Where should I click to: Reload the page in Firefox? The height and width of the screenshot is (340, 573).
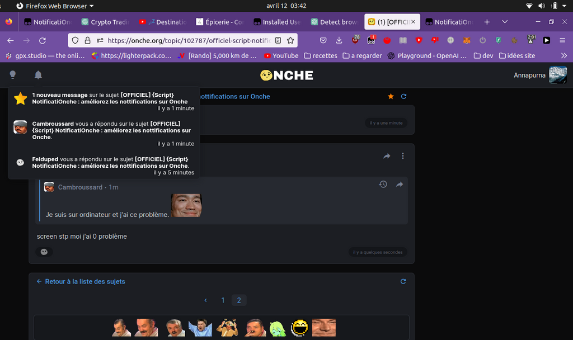43,40
